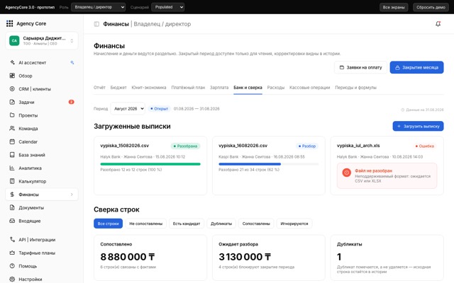Click the Финансы dollar icon
Image resolution: width=454 pixels, height=283 pixels.
coord(12,195)
